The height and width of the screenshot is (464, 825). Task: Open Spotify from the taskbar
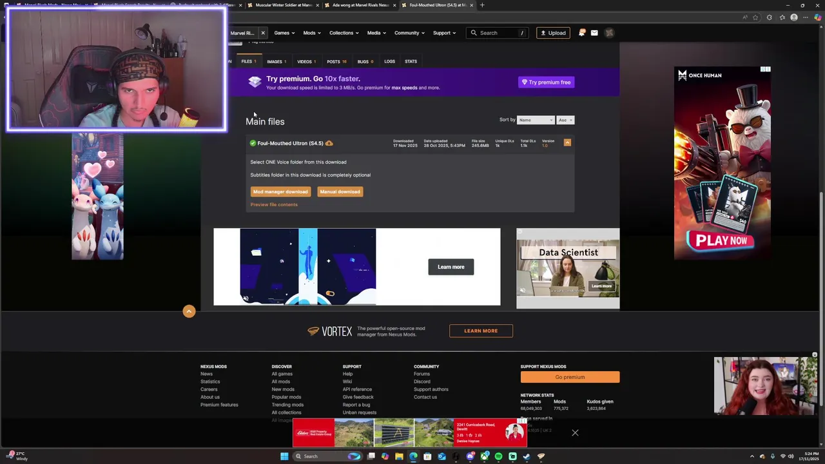click(x=498, y=456)
